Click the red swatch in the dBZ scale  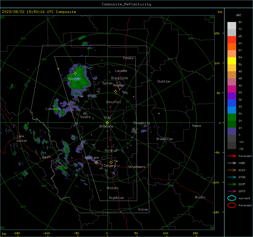[x=232, y=40]
